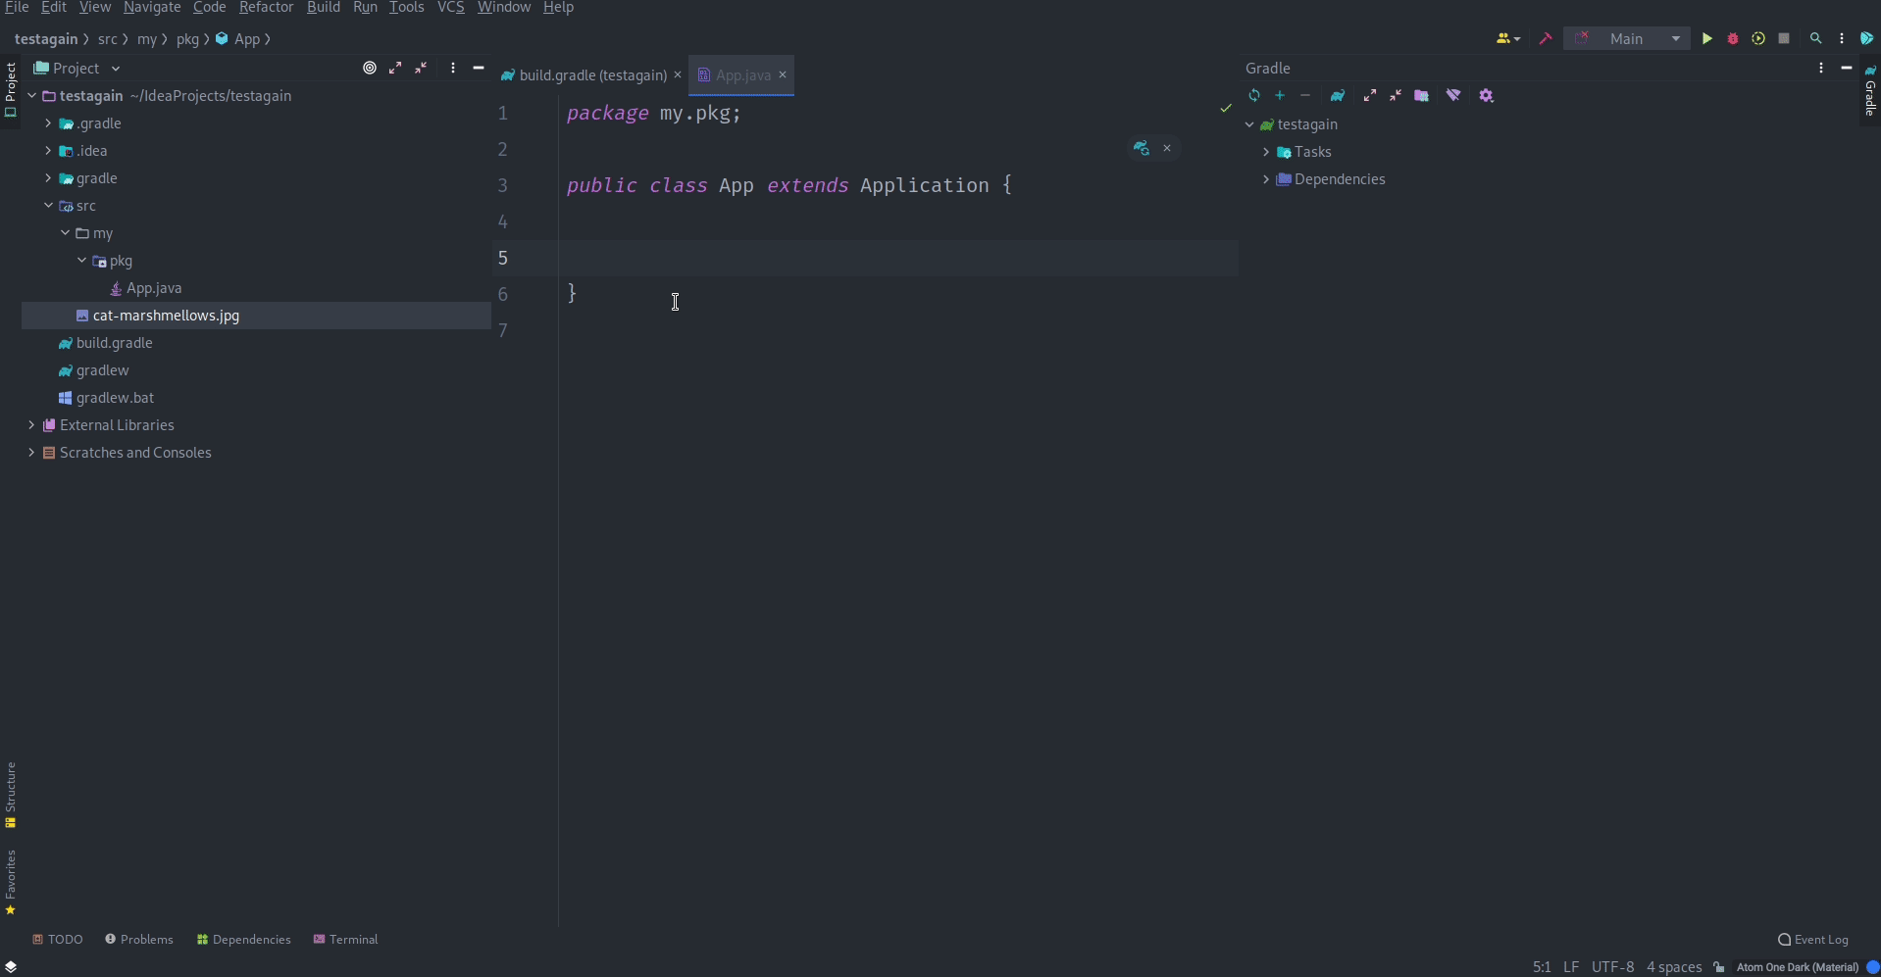The width and height of the screenshot is (1881, 977).
Task: Close build.gradle editor tab
Action: pos(677,74)
